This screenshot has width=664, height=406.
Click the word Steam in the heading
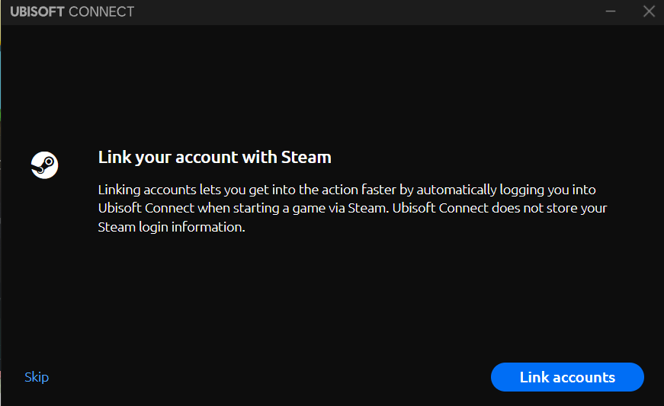click(x=306, y=158)
